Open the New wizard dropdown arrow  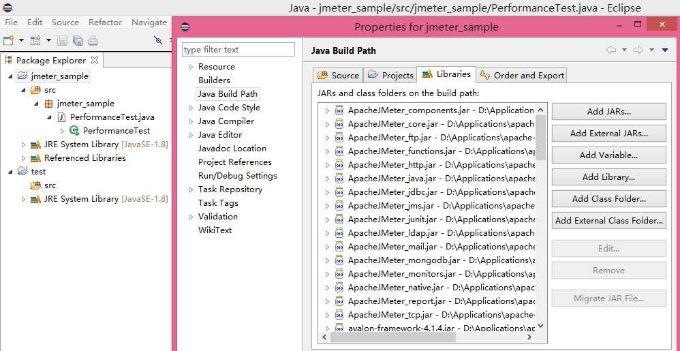pyautogui.click(x=21, y=41)
